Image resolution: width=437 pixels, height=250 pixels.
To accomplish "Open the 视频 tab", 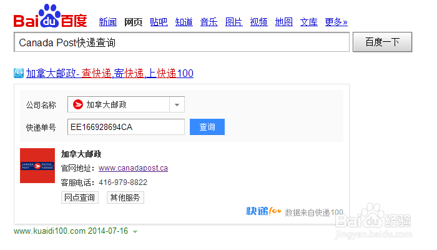I will click(259, 22).
